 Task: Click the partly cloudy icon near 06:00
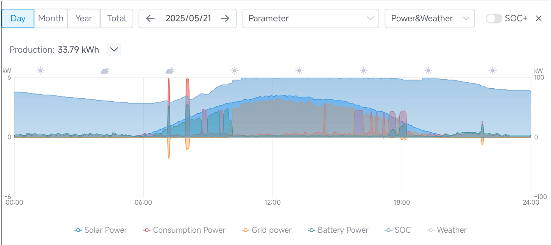coord(170,71)
